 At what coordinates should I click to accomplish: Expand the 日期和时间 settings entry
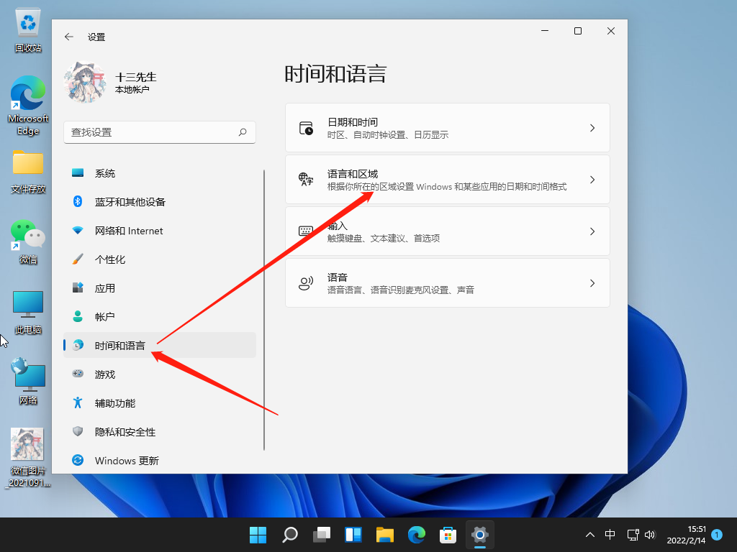pyautogui.click(x=448, y=127)
